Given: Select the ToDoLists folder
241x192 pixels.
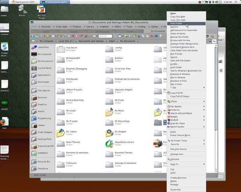Looking at the screenshot, I should pyautogui.click(x=66, y=165).
